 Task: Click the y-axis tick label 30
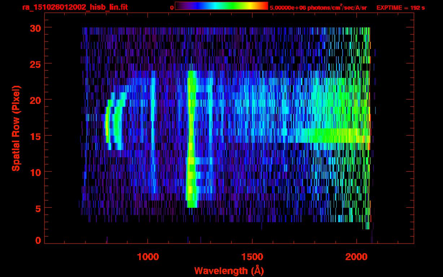pyautogui.click(x=35, y=28)
